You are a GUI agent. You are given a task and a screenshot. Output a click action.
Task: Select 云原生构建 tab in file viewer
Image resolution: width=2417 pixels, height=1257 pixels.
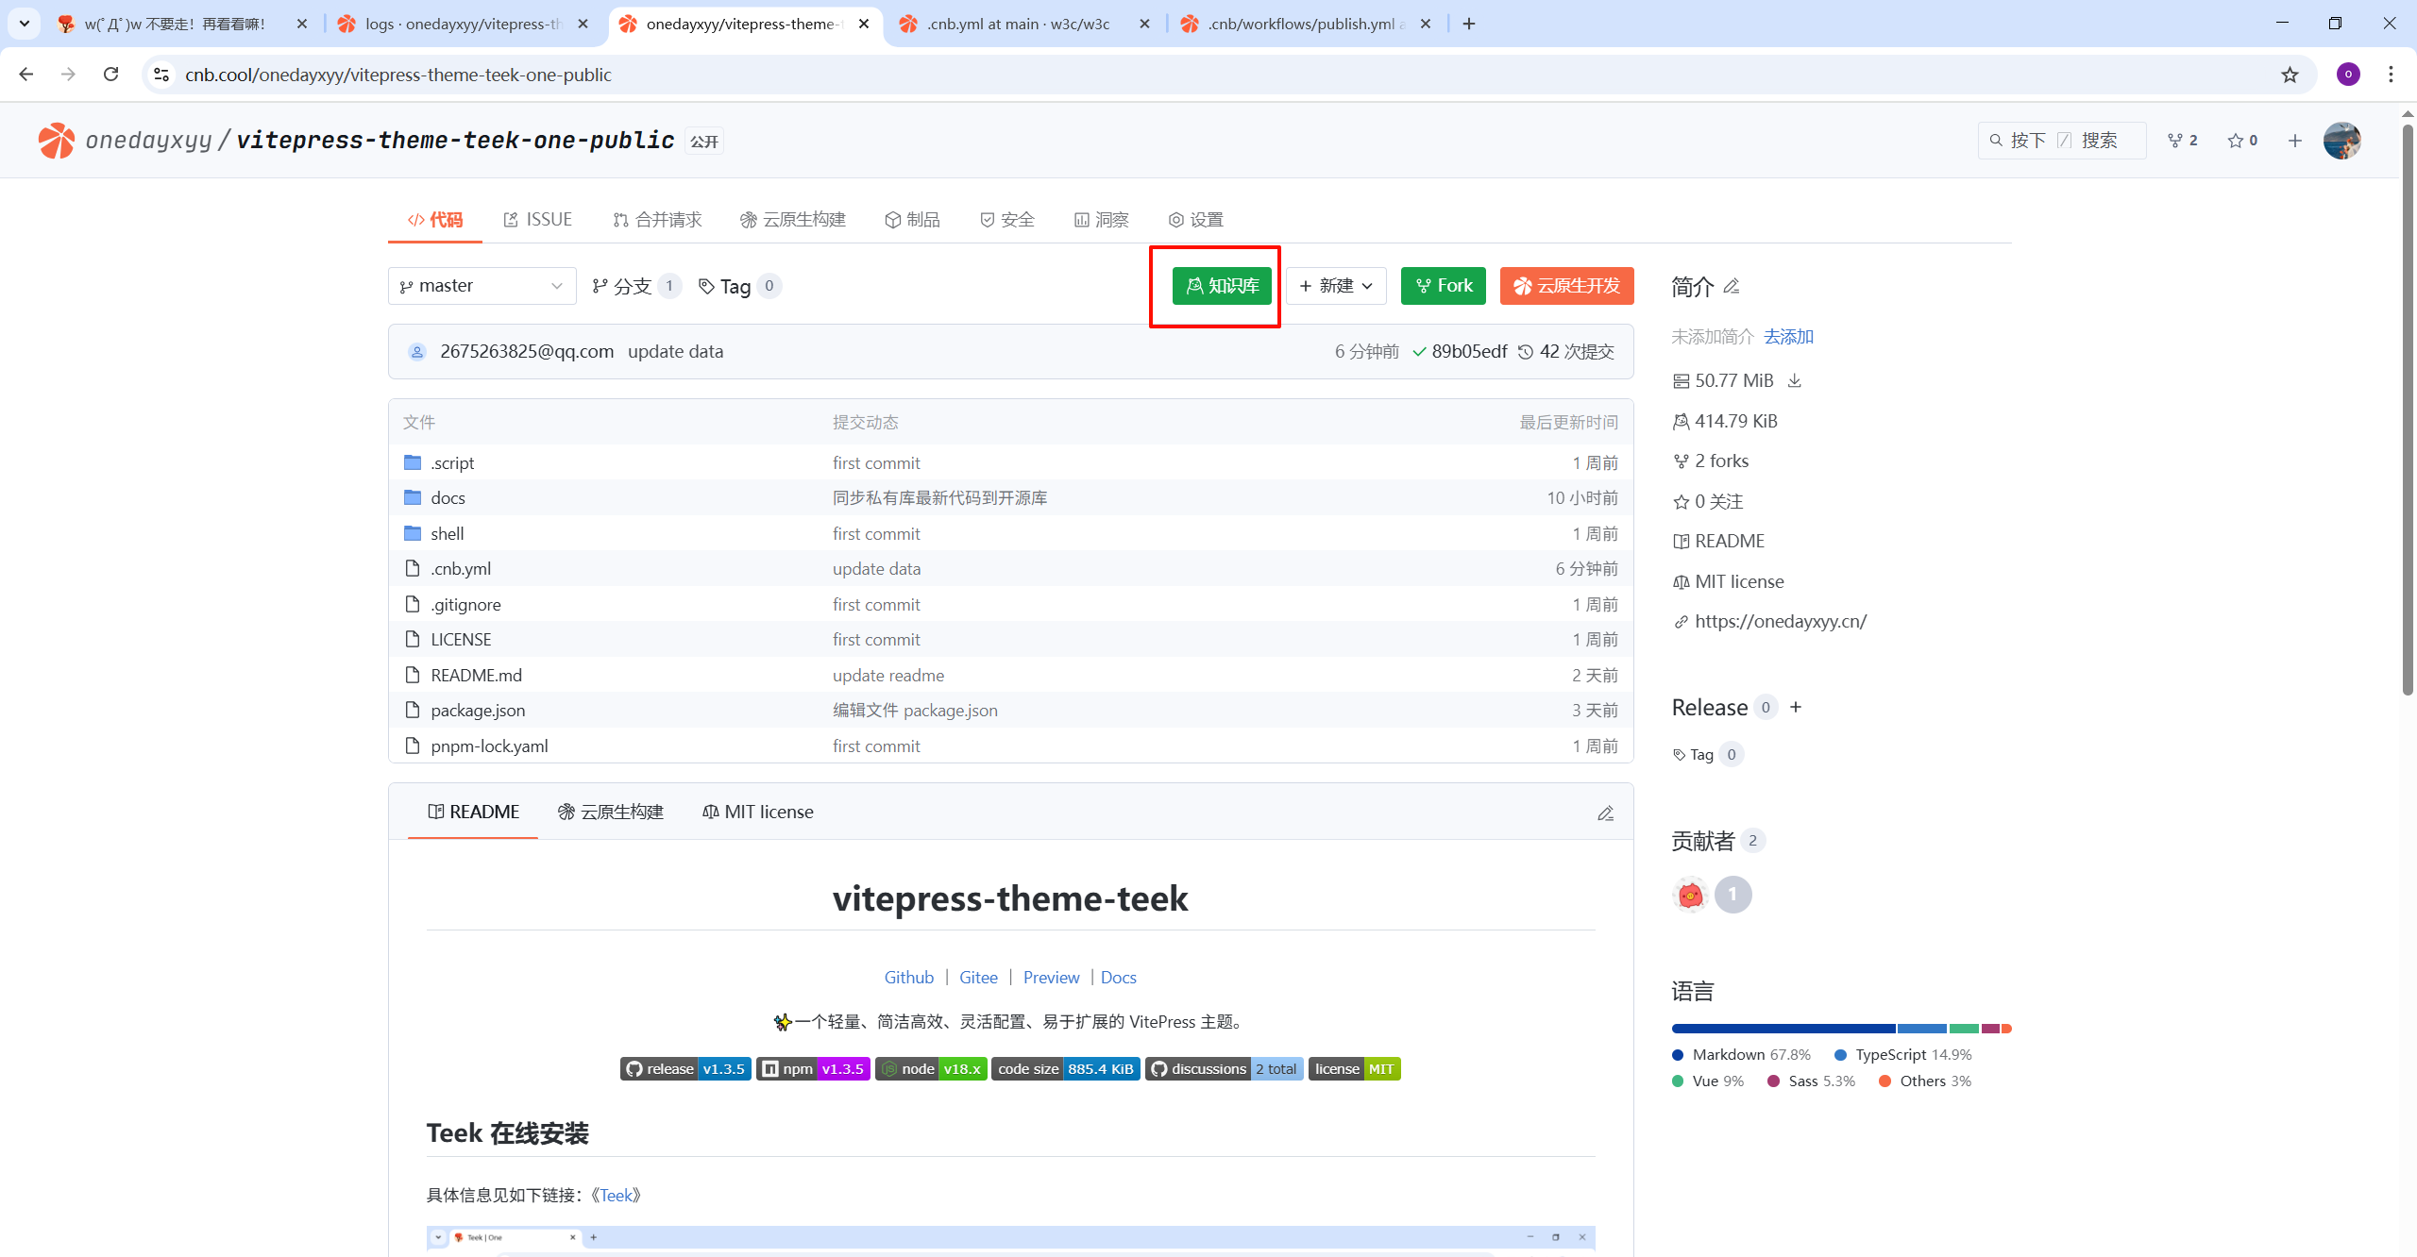click(x=611, y=812)
